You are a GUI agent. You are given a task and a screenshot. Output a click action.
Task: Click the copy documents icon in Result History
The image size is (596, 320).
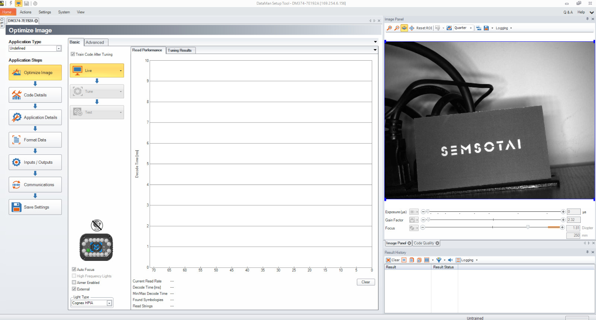(x=419, y=260)
